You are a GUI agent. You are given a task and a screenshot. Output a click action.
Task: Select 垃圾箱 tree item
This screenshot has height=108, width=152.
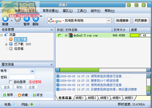click(x=19, y=49)
